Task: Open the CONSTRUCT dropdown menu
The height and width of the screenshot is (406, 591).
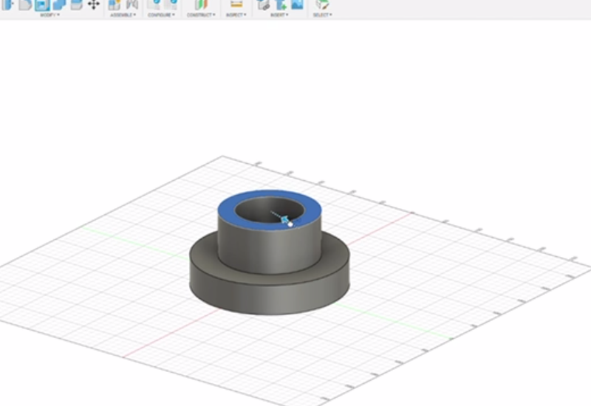Action: coord(201,15)
